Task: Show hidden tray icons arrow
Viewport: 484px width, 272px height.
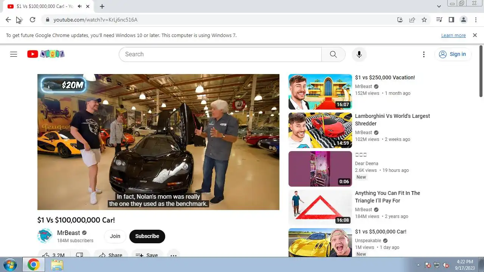Action: pos(418,265)
